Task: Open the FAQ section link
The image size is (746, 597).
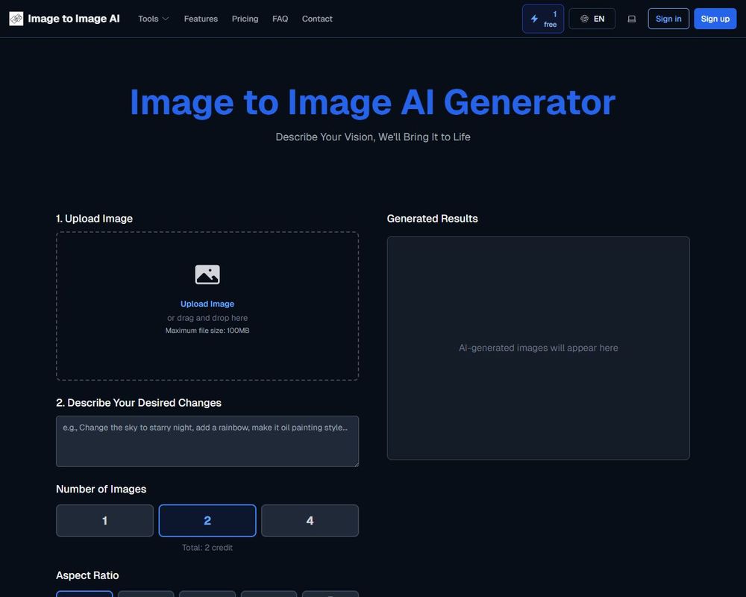Action: [280, 19]
